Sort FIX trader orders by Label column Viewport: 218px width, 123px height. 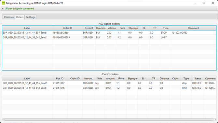27,28
